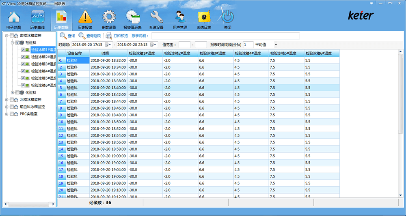Expand the PRC实验室 tree node

pos(7,114)
